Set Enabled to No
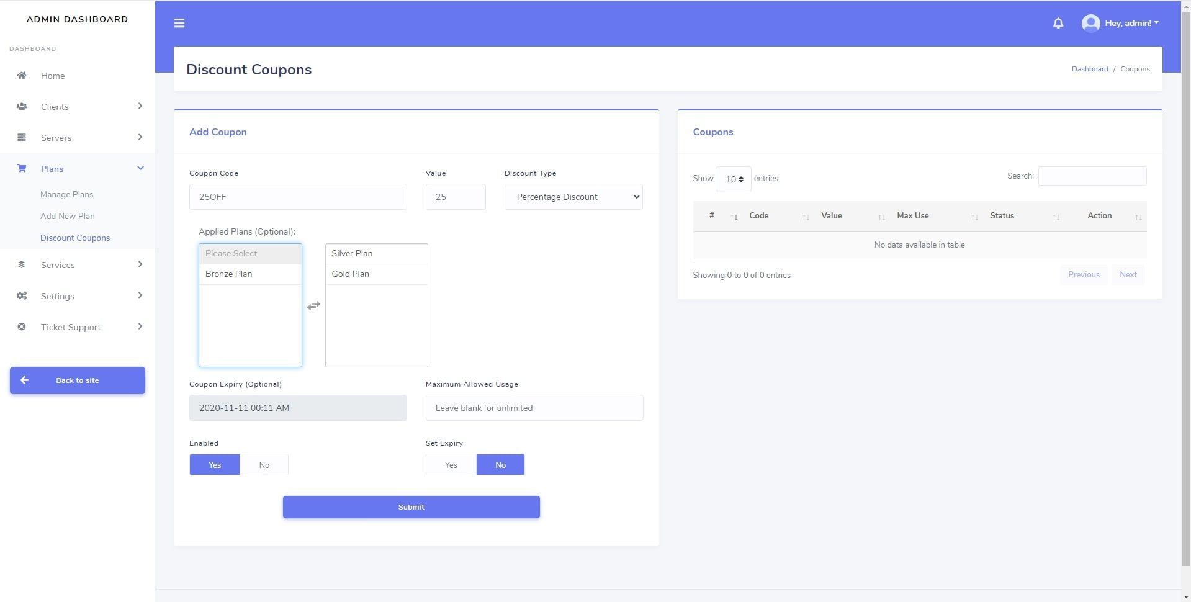The width and height of the screenshot is (1191, 602). tap(264, 465)
